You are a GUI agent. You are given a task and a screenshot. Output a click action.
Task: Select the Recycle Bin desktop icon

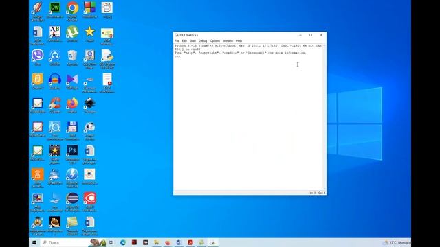tap(72, 58)
